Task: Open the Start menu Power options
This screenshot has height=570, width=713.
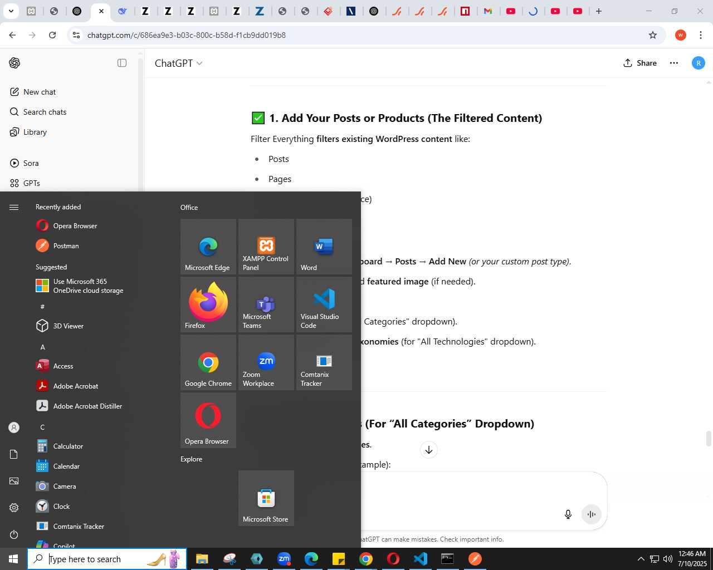Action: coord(14,534)
